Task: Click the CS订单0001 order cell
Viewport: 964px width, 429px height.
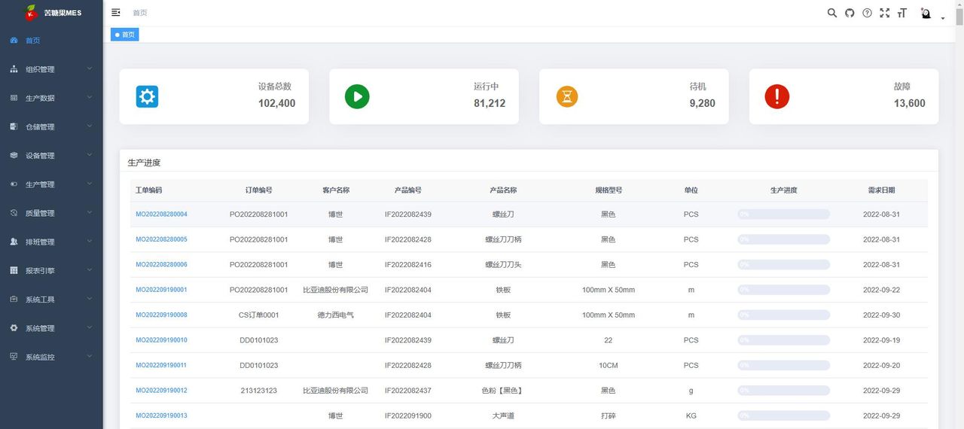Action: tap(258, 315)
